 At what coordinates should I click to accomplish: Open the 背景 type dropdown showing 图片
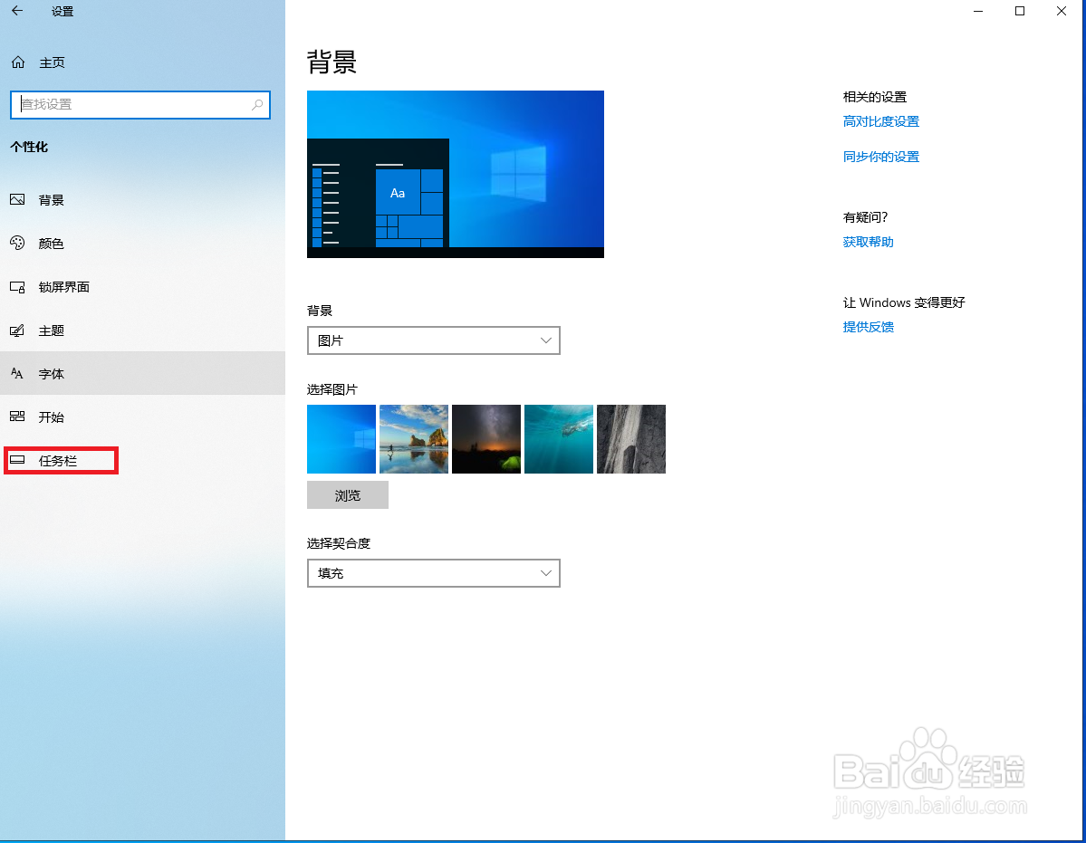(x=433, y=340)
